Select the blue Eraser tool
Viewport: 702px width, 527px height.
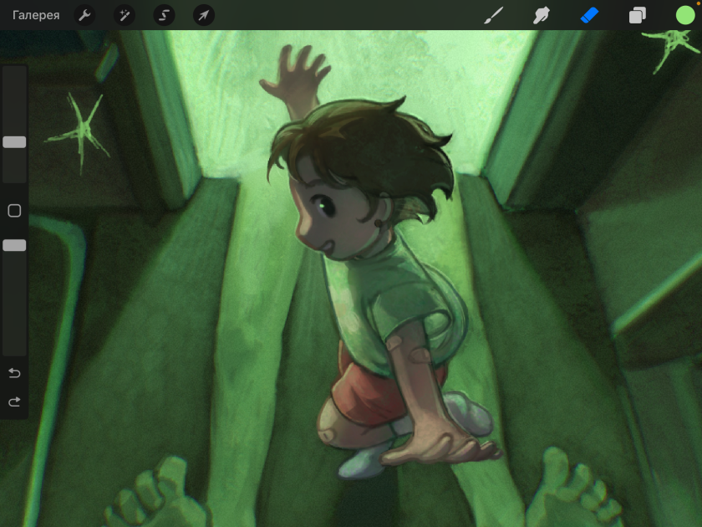pos(589,15)
